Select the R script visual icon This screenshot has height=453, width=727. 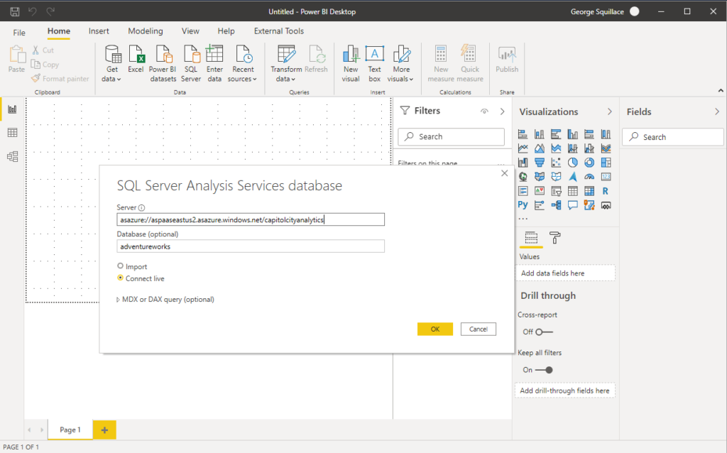point(606,190)
